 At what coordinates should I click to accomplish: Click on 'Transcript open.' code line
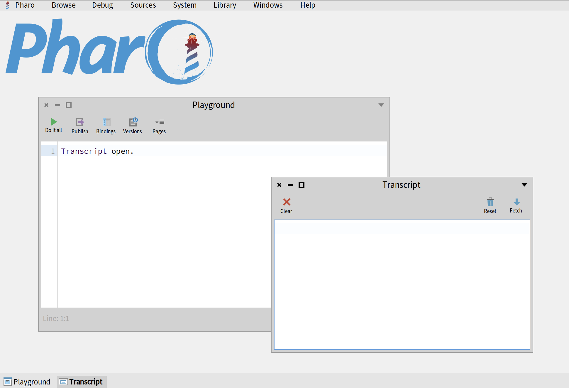click(x=97, y=151)
